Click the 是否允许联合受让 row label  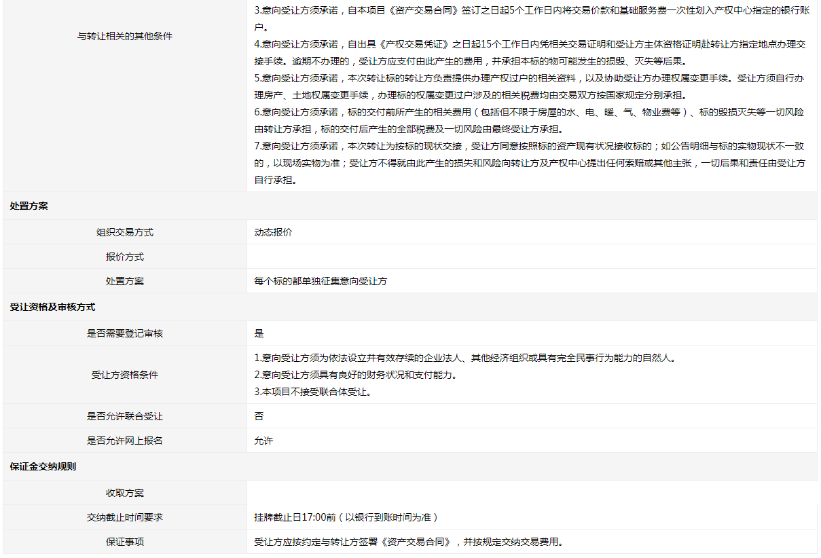point(124,416)
